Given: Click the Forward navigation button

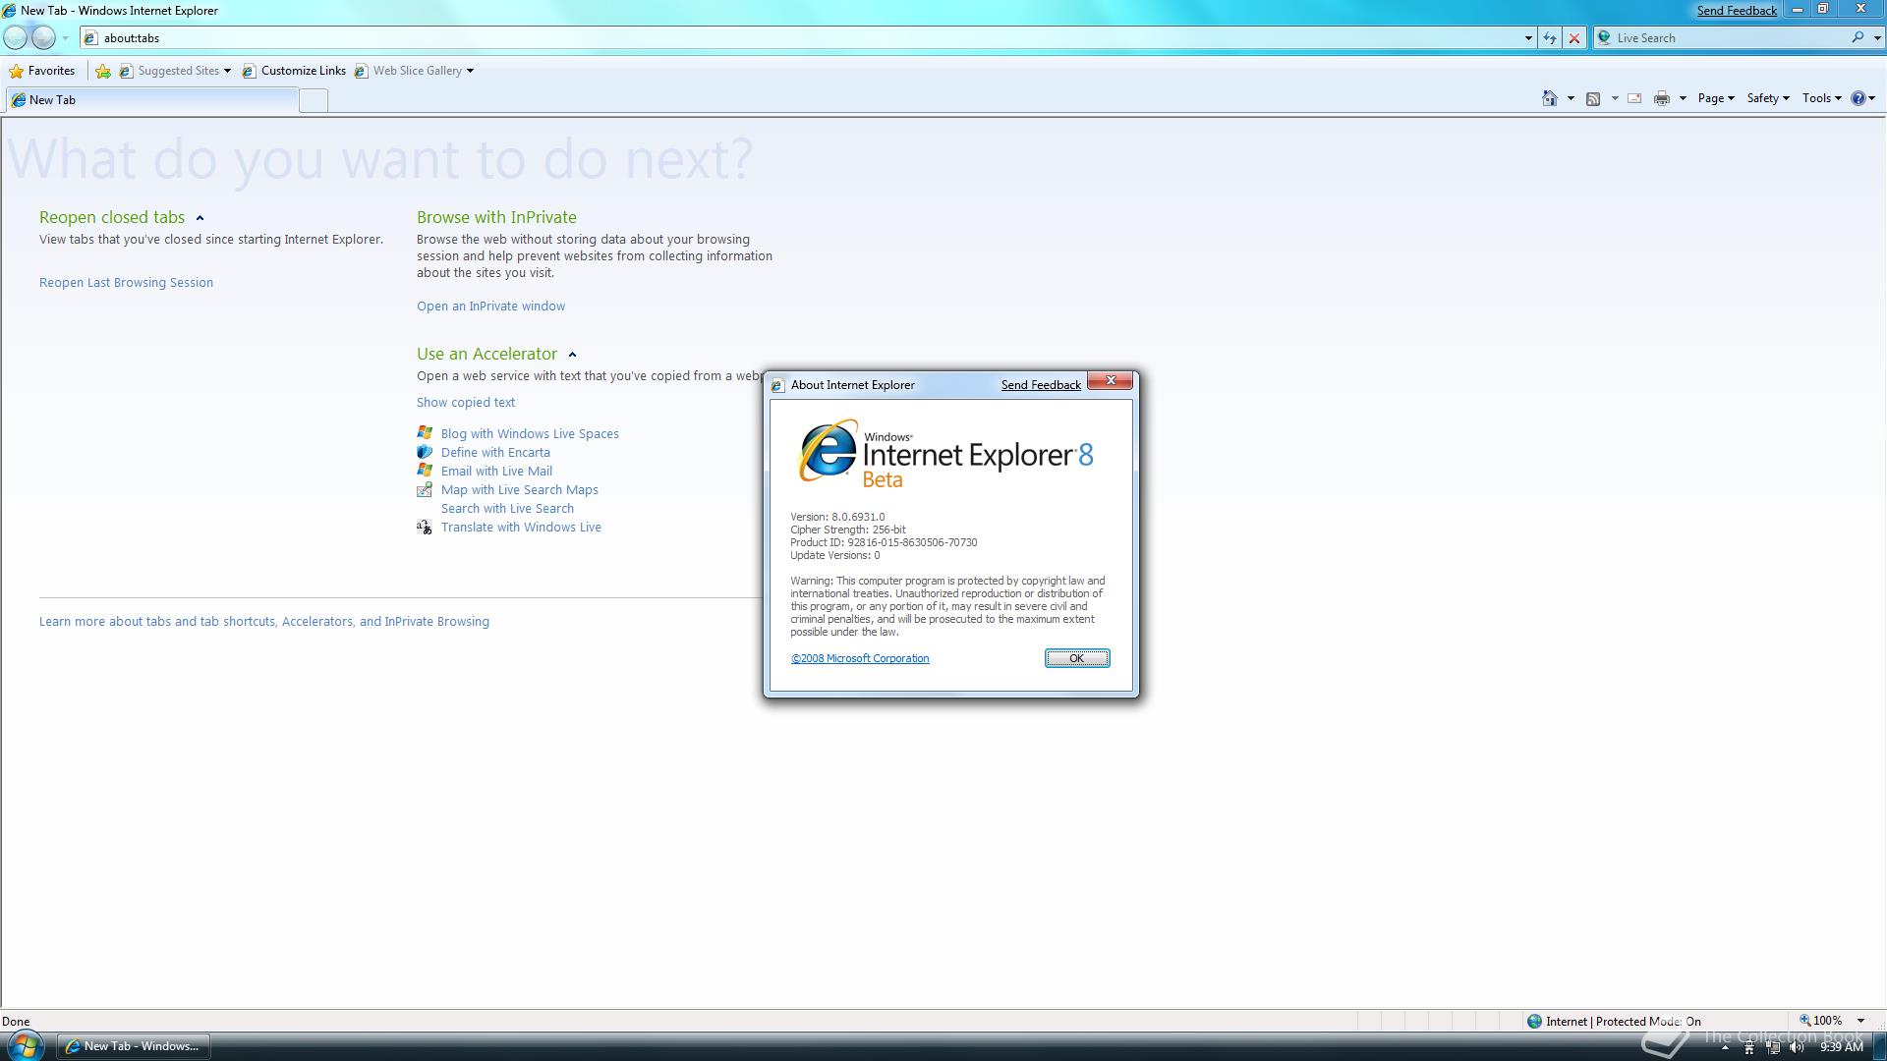Looking at the screenshot, I should (x=43, y=37).
